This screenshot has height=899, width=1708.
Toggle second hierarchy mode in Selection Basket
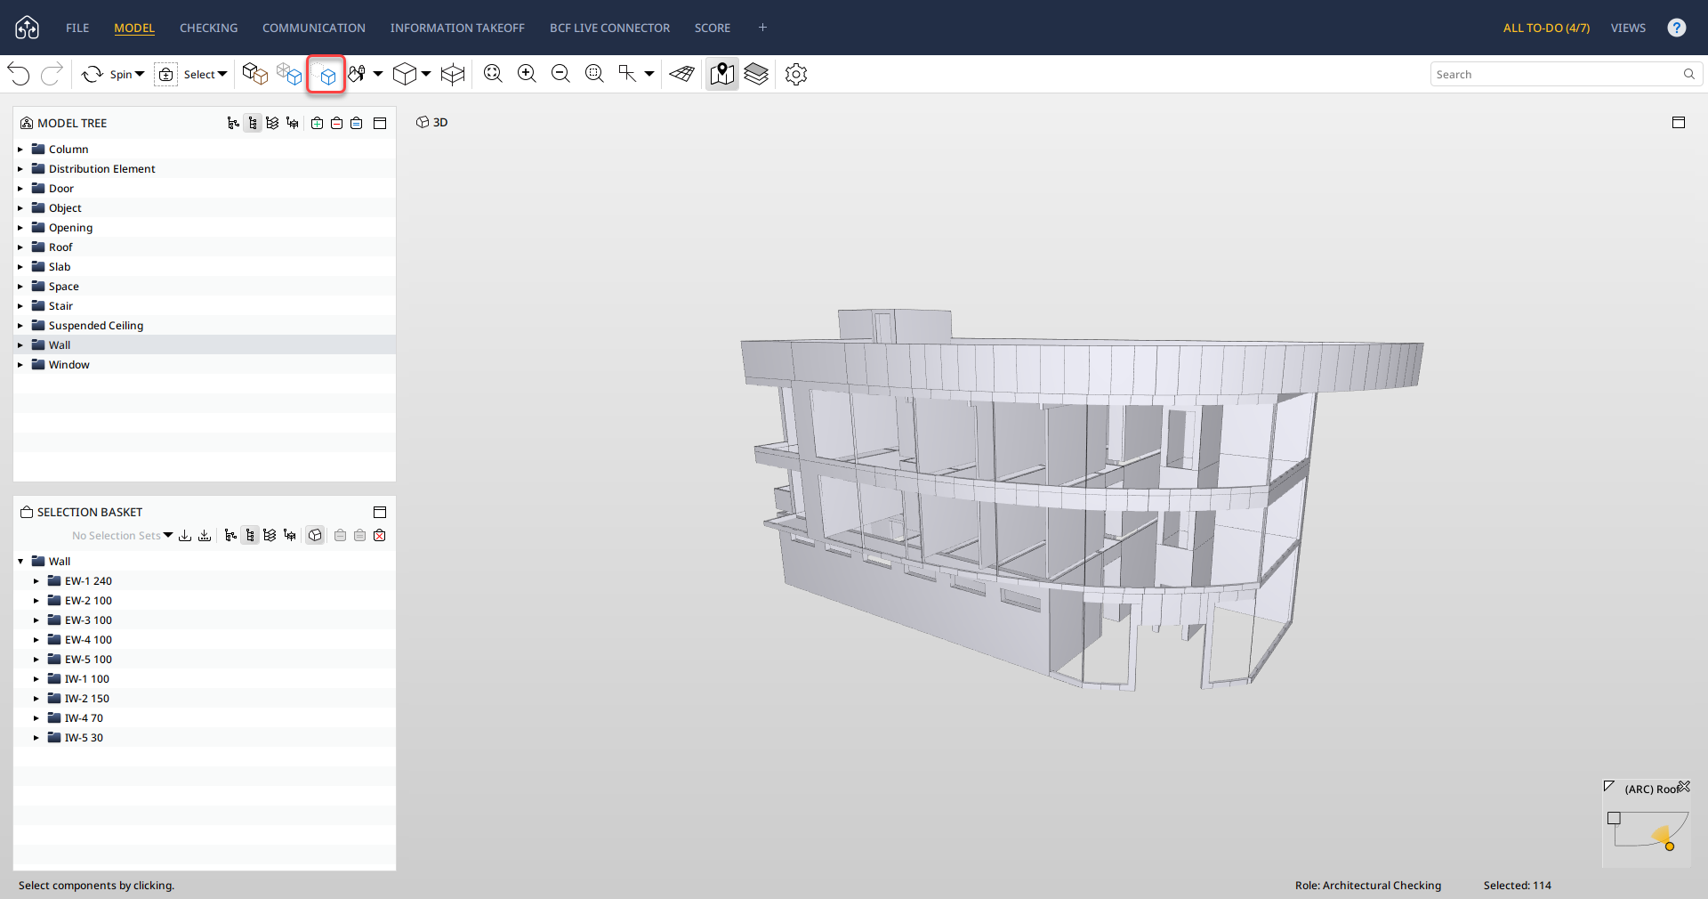(x=250, y=535)
